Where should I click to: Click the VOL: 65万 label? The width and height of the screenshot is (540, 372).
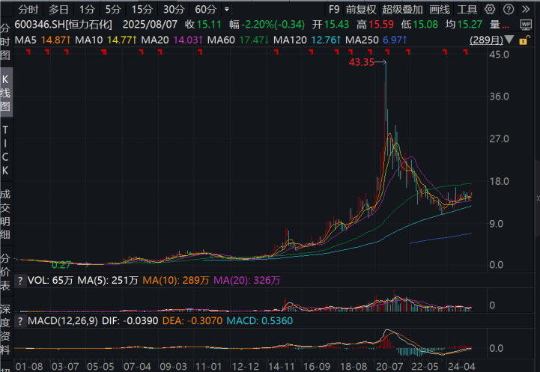pyautogui.click(x=50, y=281)
